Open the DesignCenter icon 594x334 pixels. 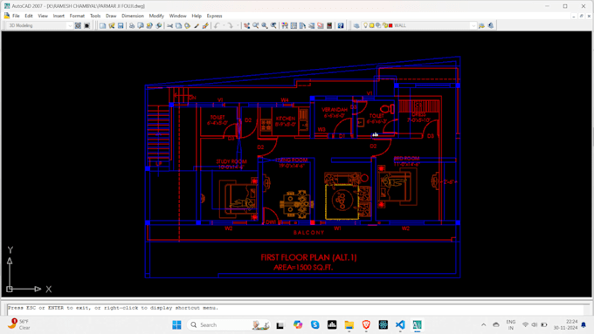294,25
